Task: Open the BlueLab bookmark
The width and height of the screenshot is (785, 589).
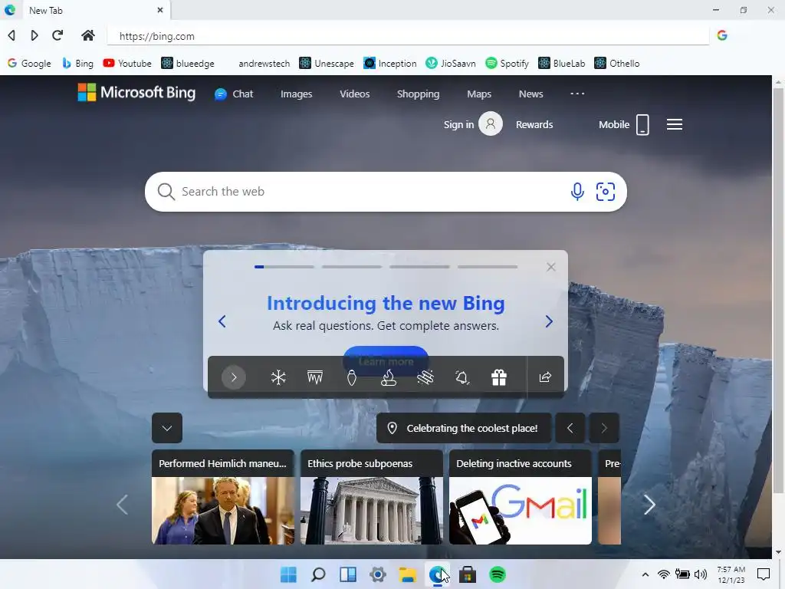Action: tap(562, 64)
